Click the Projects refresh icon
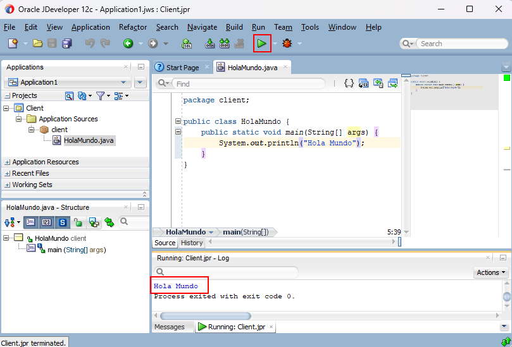 [x=82, y=95]
